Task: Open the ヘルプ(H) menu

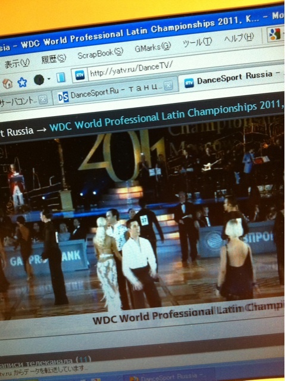Action: pos(239,38)
